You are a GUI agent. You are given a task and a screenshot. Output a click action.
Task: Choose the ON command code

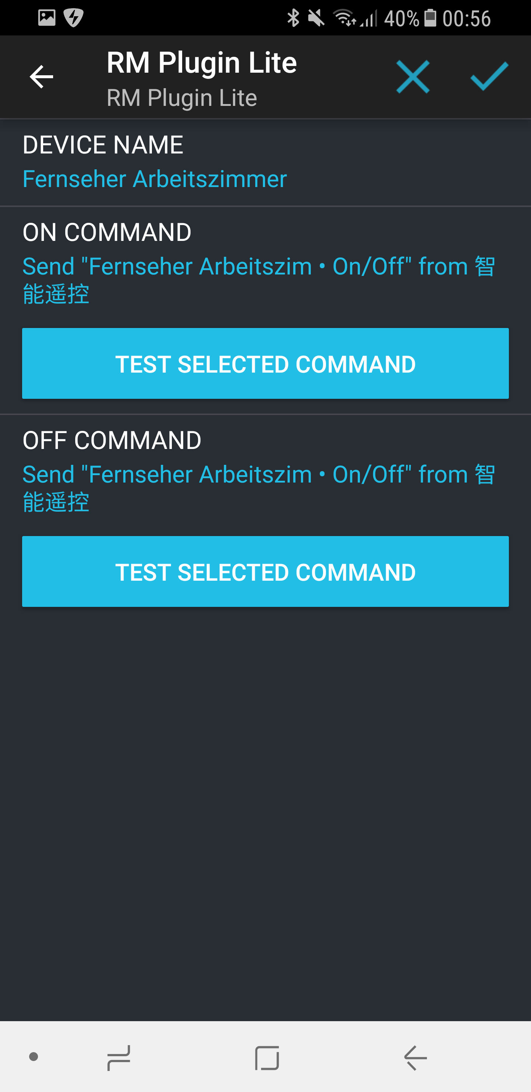pos(258,280)
